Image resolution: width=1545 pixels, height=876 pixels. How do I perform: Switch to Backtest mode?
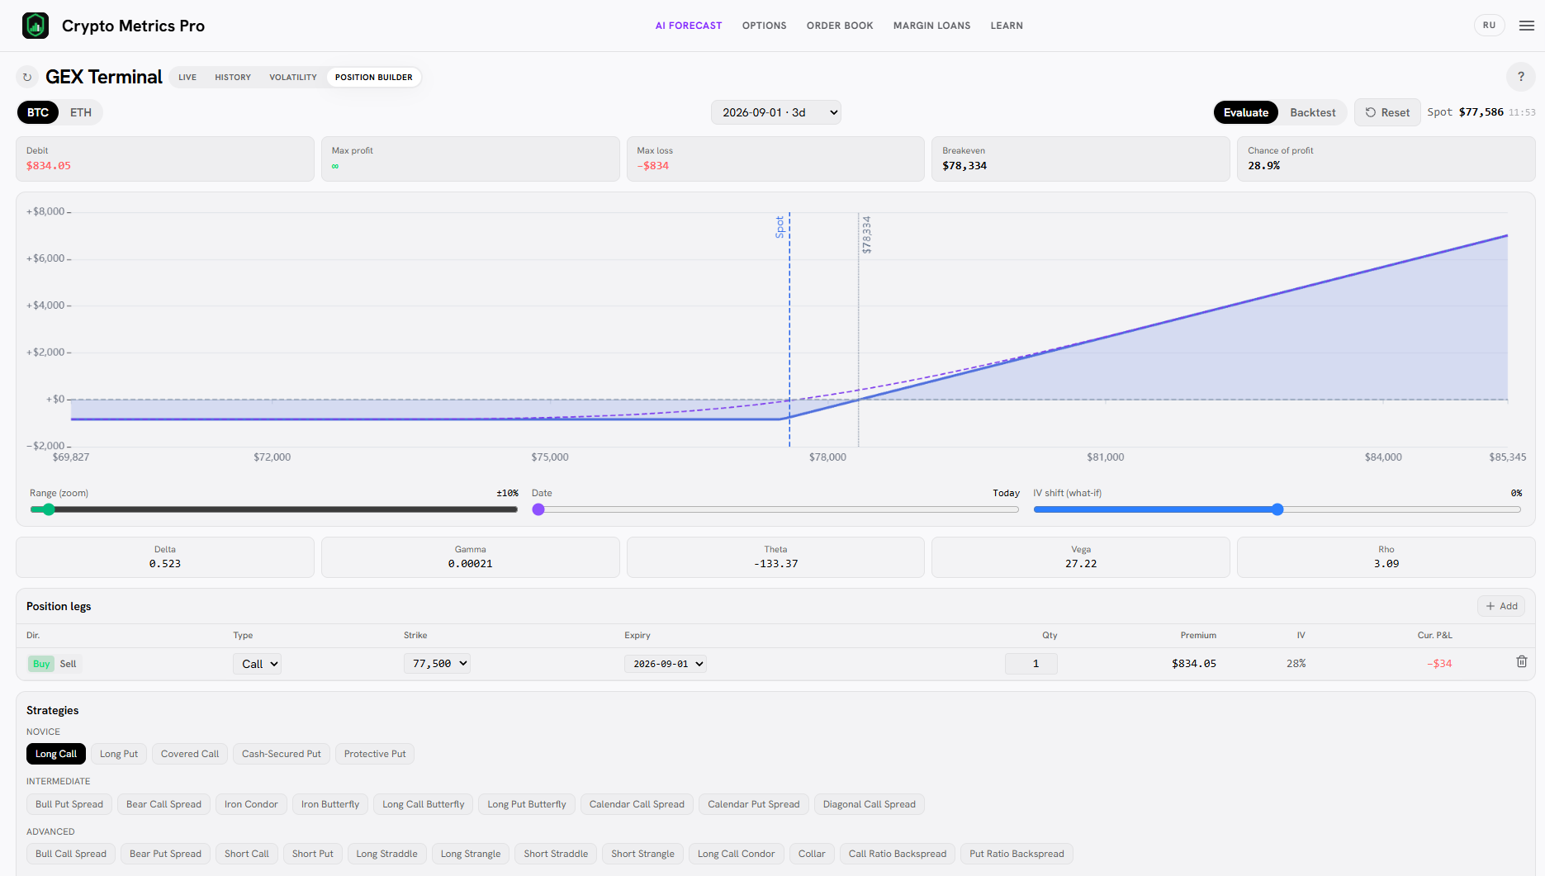tap(1313, 112)
